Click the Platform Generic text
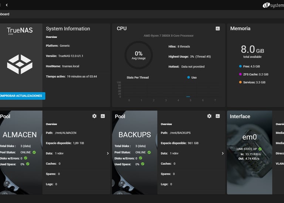 (x=58, y=46)
